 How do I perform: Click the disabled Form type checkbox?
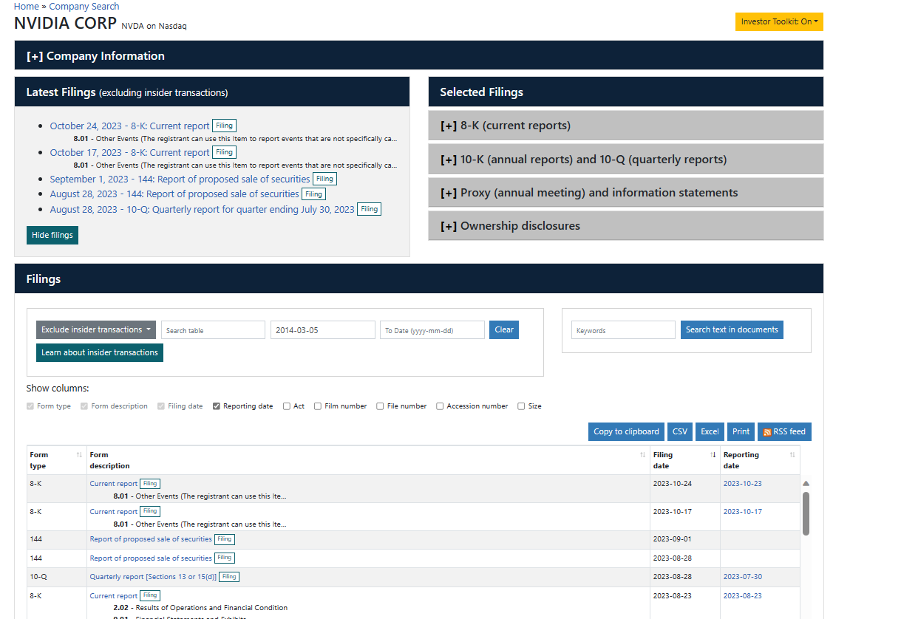point(30,406)
